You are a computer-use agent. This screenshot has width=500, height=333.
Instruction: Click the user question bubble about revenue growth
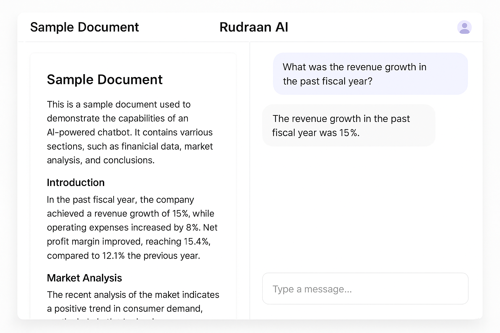pos(370,74)
